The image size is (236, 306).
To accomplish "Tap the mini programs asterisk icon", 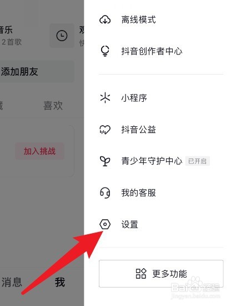I will point(105,97).
